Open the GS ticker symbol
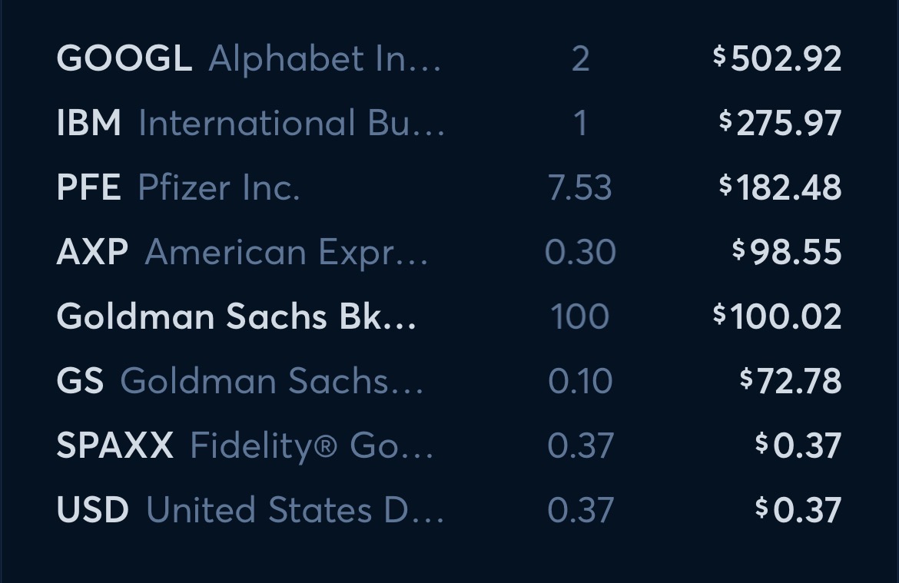The width and height of the screenshot is (899, 583). click(x=80, y=381)
